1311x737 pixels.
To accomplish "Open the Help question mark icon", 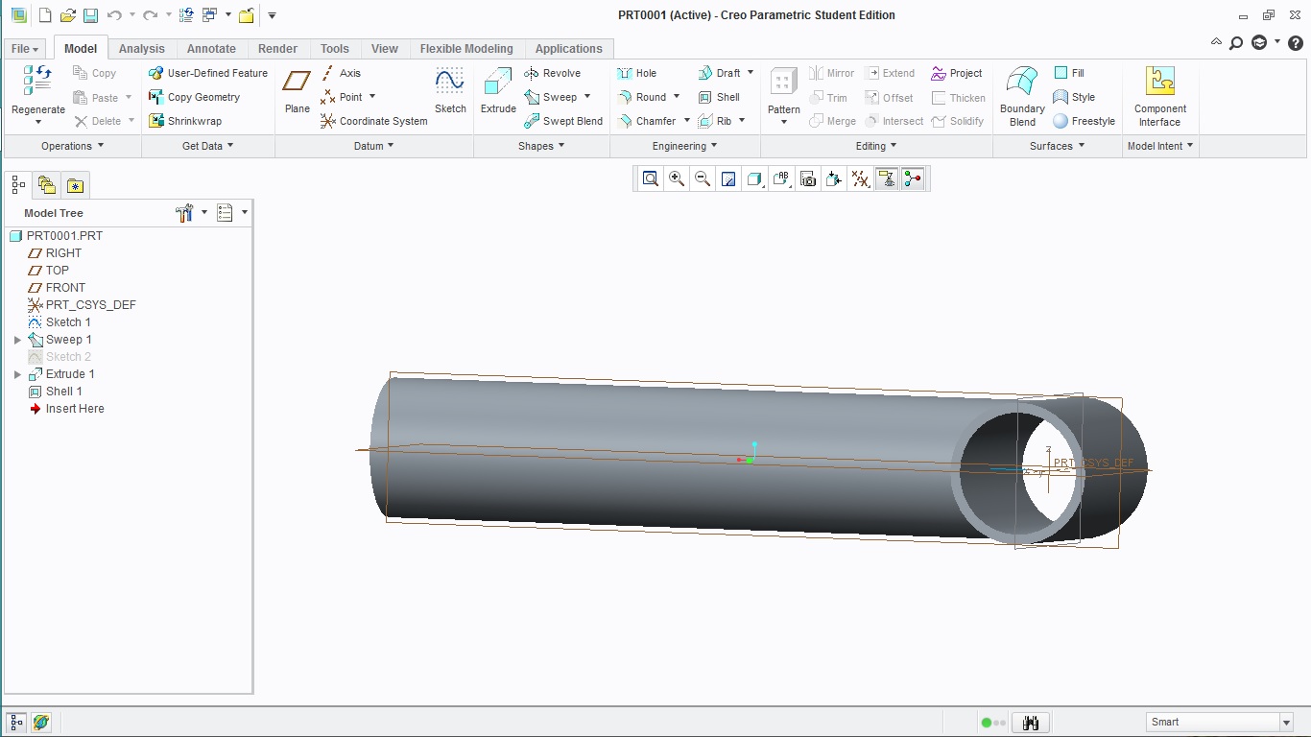I will pos(1295,42).
